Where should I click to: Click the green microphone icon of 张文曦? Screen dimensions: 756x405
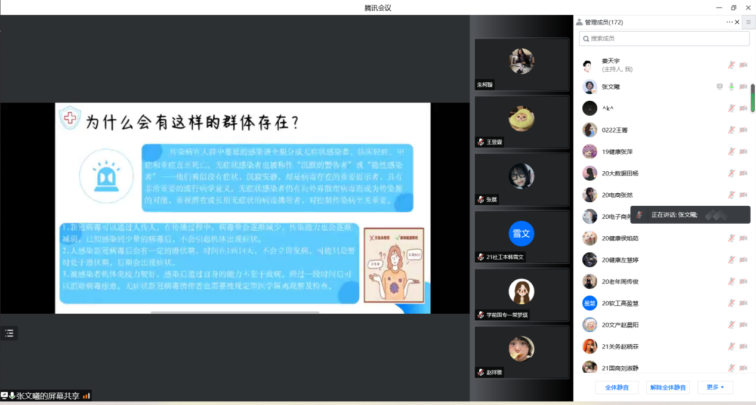732,87
